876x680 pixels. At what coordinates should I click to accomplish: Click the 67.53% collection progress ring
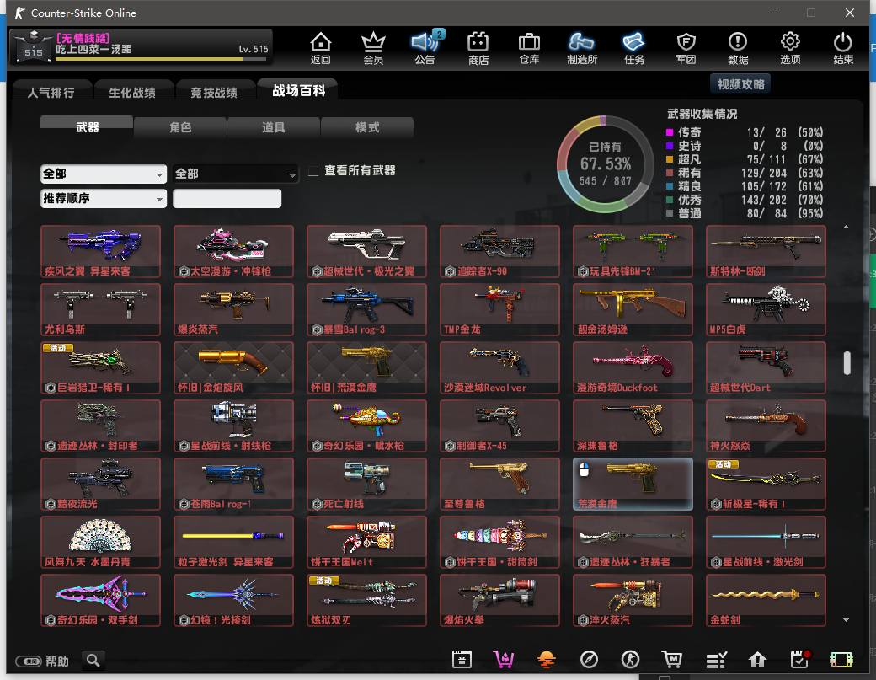click(605, 164)
